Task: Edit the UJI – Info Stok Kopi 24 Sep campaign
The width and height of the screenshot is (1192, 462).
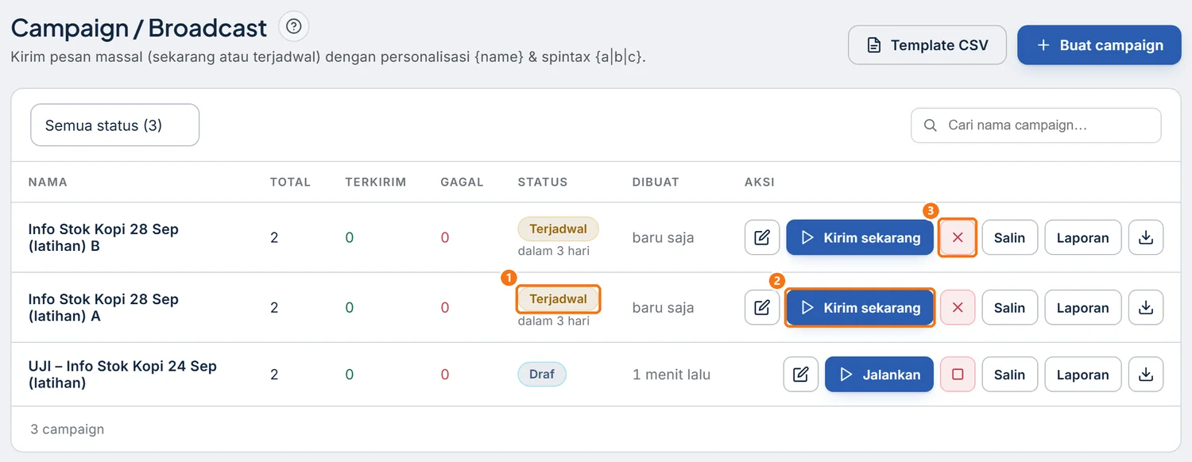Action: click(x=801, y=374)
